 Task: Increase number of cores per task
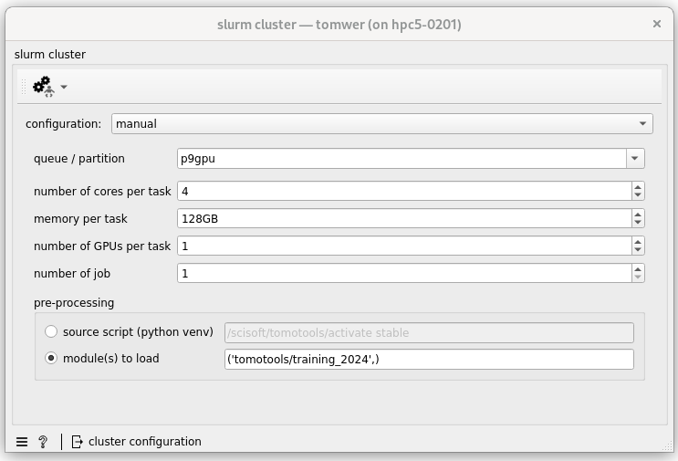click(638, 187)
